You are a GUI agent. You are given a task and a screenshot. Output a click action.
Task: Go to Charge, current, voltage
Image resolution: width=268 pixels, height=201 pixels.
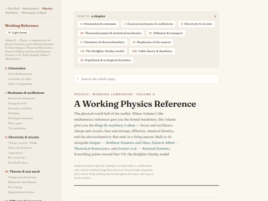pyautogui.click(x=22, y=143)
